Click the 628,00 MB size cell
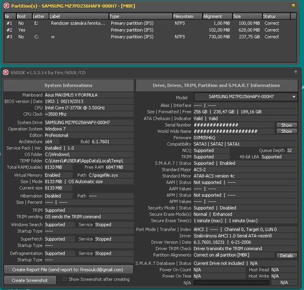The width and height of the screenshot is (304, 290). (x=250, y=30)
